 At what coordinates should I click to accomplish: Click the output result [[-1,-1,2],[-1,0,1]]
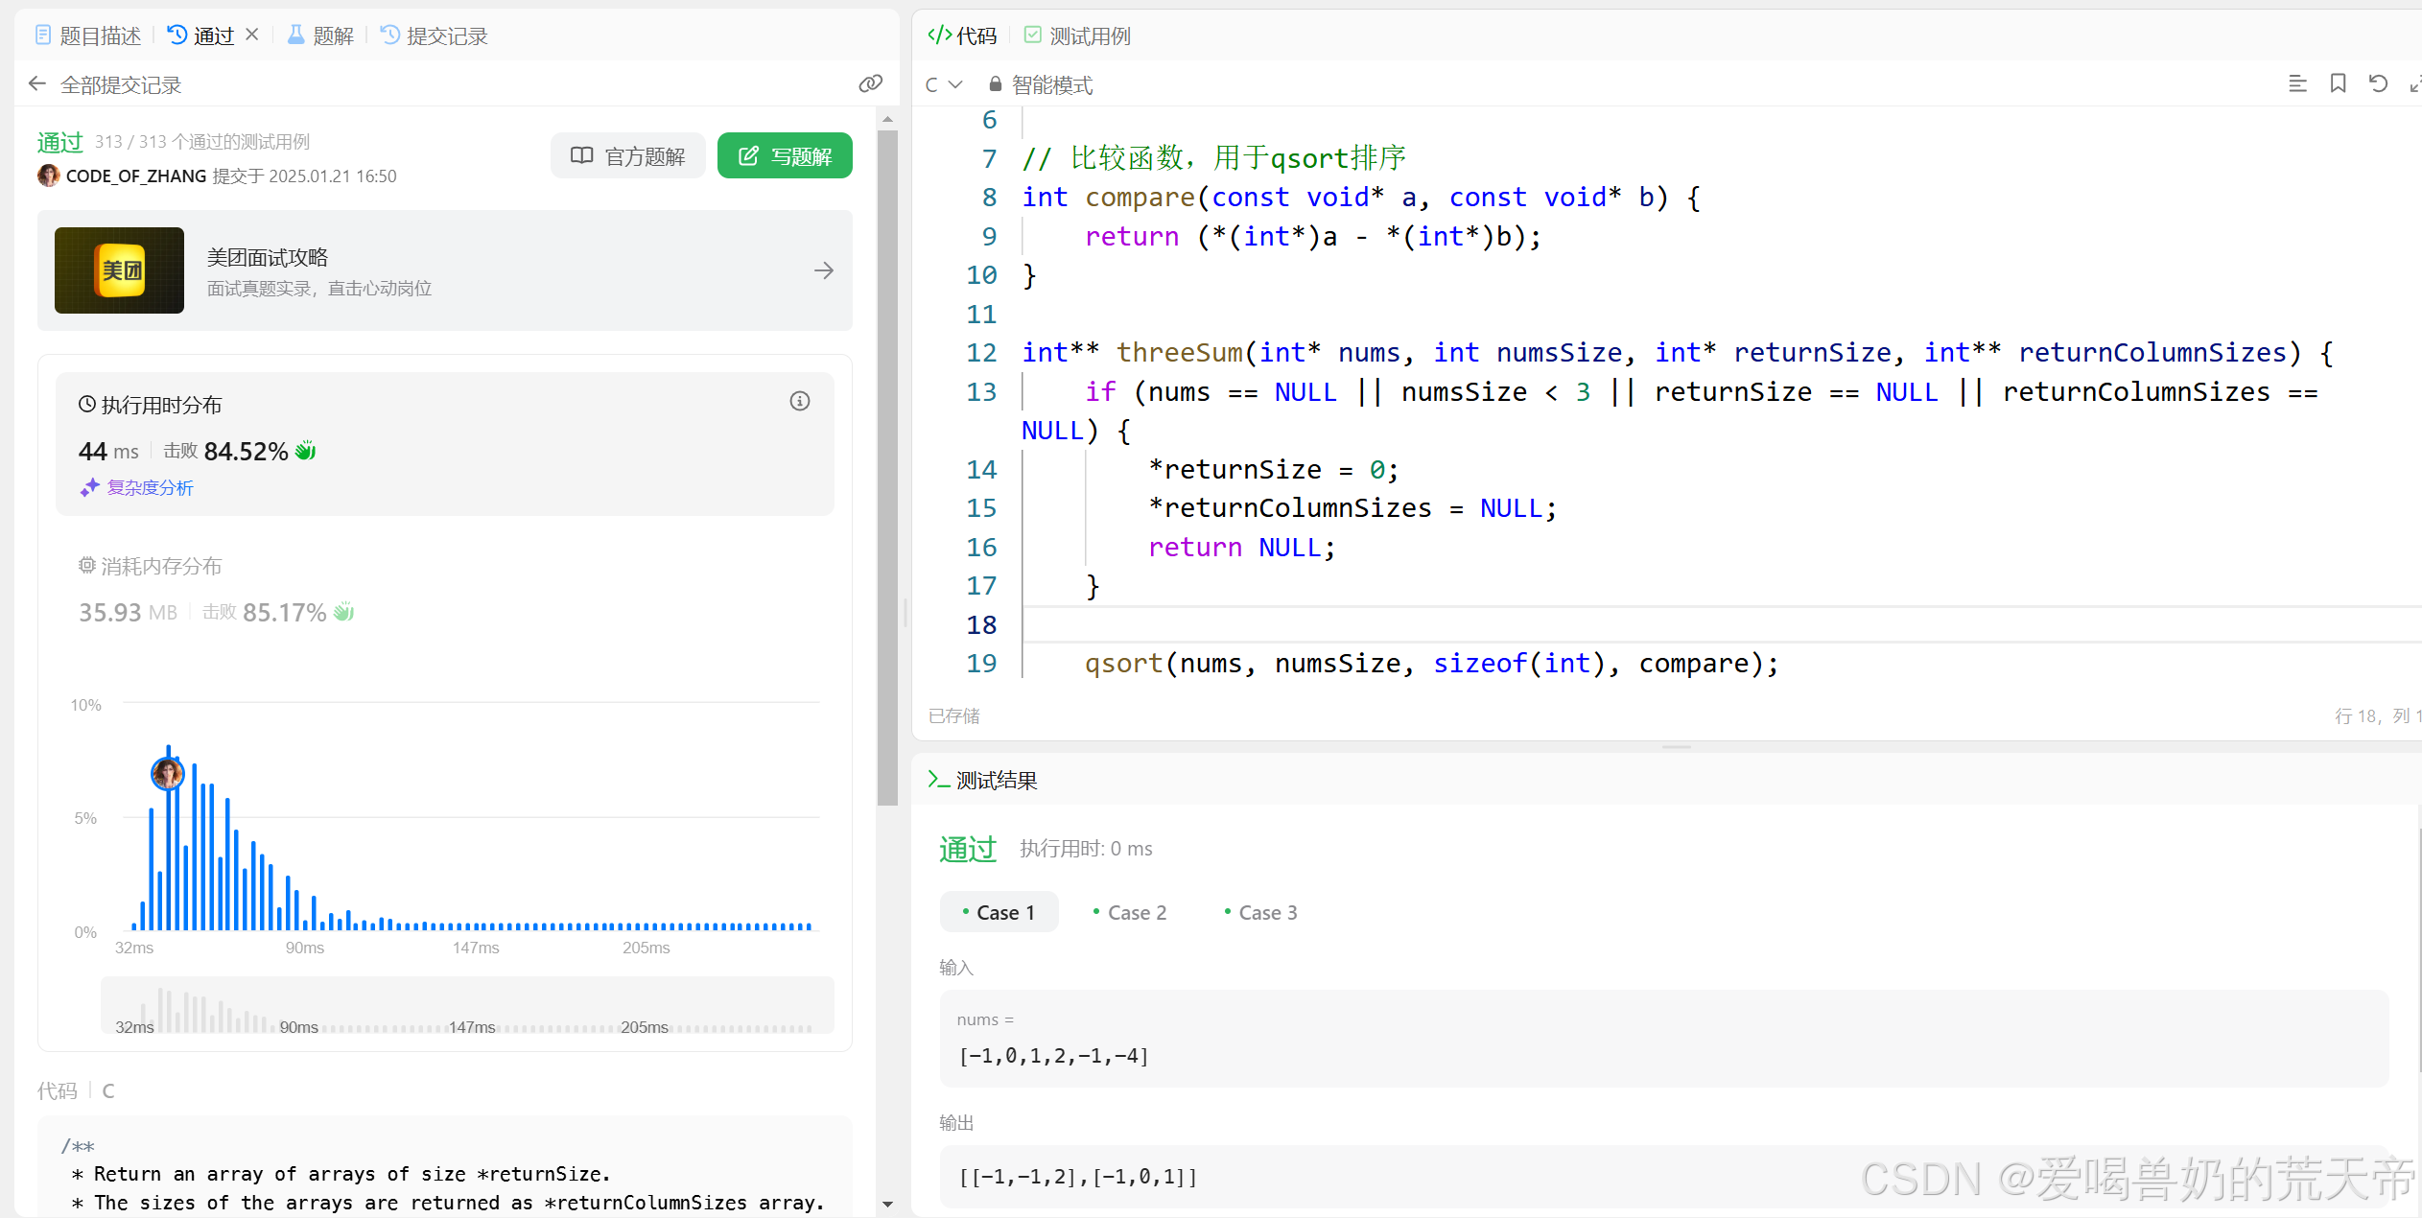1078,1176
